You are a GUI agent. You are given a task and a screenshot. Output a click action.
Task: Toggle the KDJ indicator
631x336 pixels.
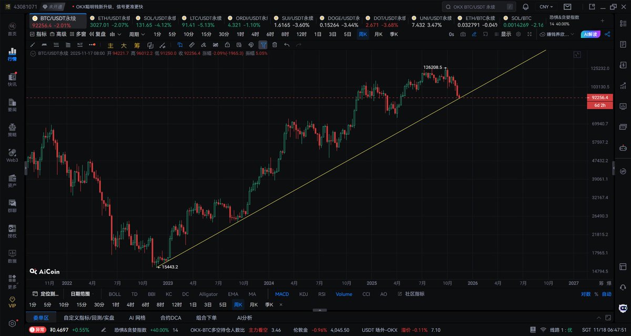pyautogui.click(x=304, y=294)
